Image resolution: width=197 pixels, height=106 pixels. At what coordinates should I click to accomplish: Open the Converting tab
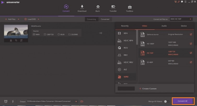pos(92,19)
